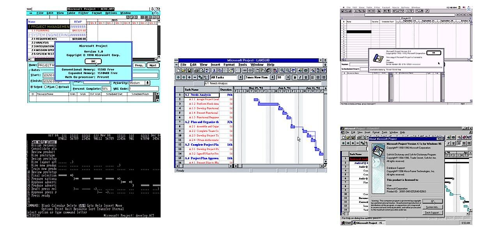This screenshot has height=229, width=499.
Task: Center-align text in the LANSUB toolbar
Action: [318, 77]
